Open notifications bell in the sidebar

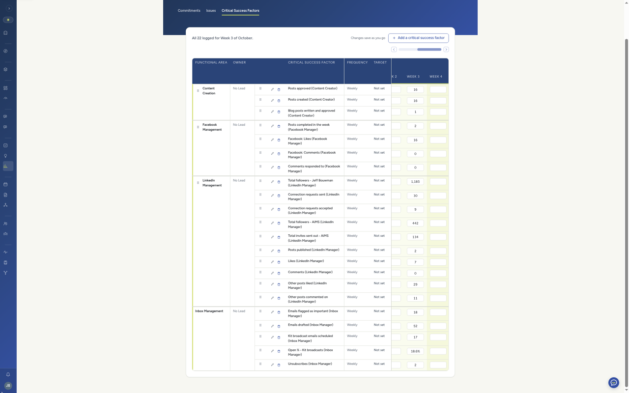[x=8, y=374]
